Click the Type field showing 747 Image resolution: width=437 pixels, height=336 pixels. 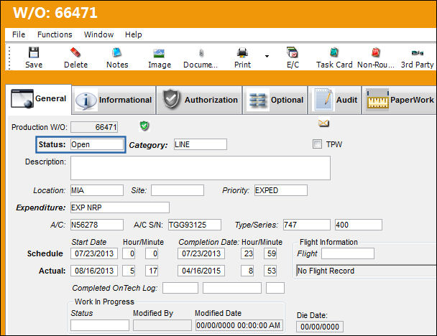pyautogui.click(x=307, y=225)
